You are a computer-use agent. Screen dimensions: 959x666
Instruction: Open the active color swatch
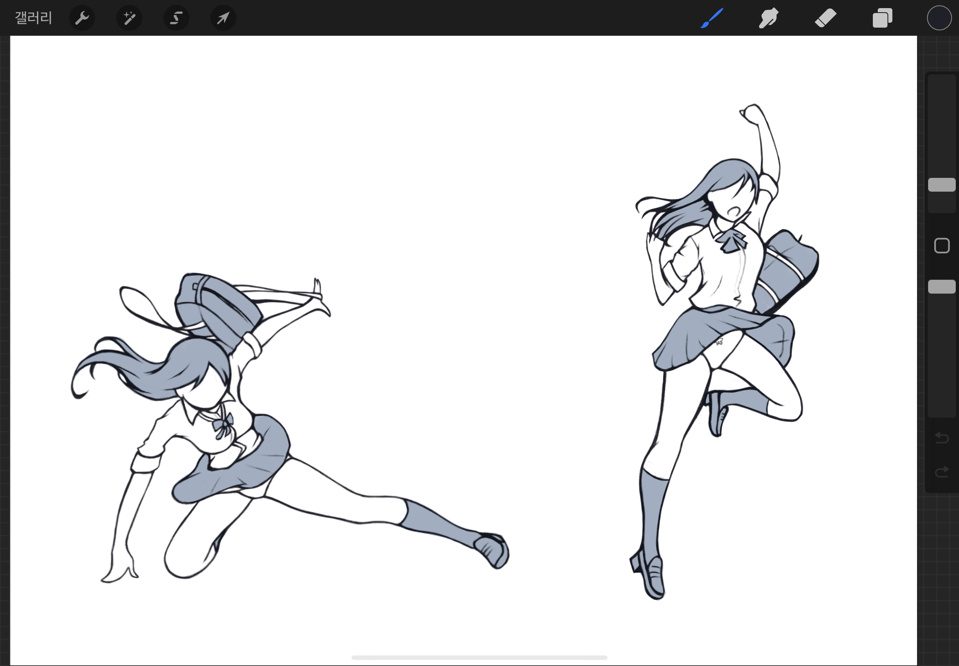pos(939,18)
